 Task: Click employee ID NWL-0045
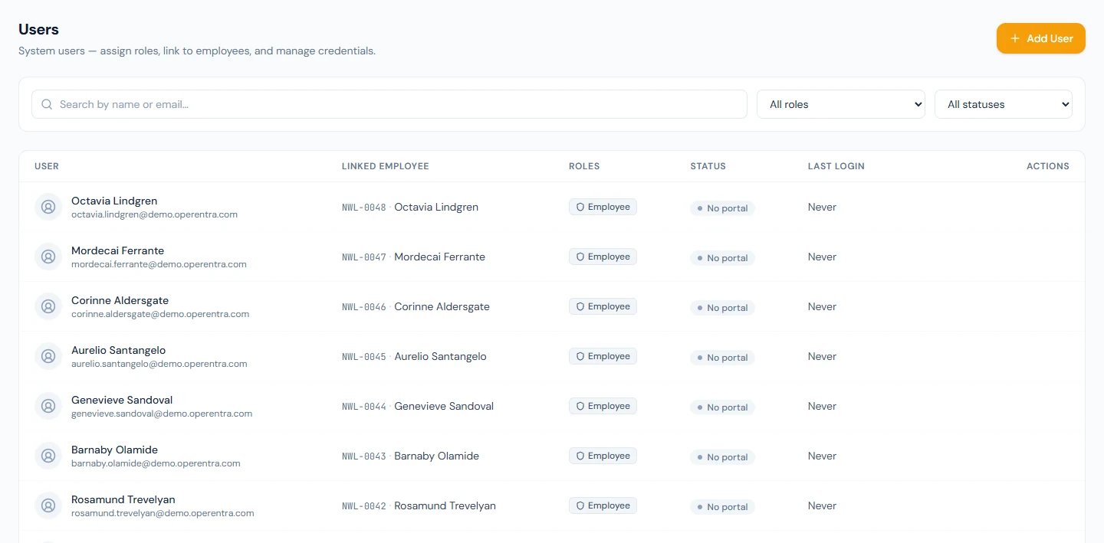click(364, 357)
